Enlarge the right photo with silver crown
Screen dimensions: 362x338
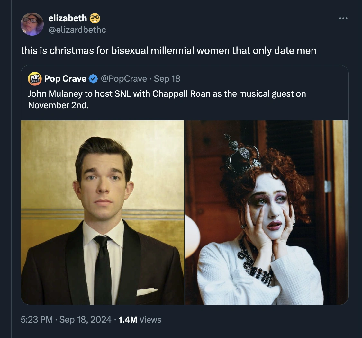267,212
